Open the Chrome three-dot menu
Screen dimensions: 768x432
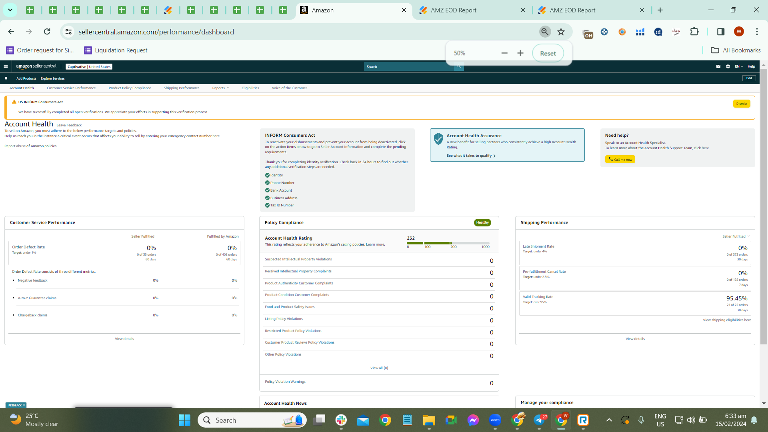click(757, 32)
